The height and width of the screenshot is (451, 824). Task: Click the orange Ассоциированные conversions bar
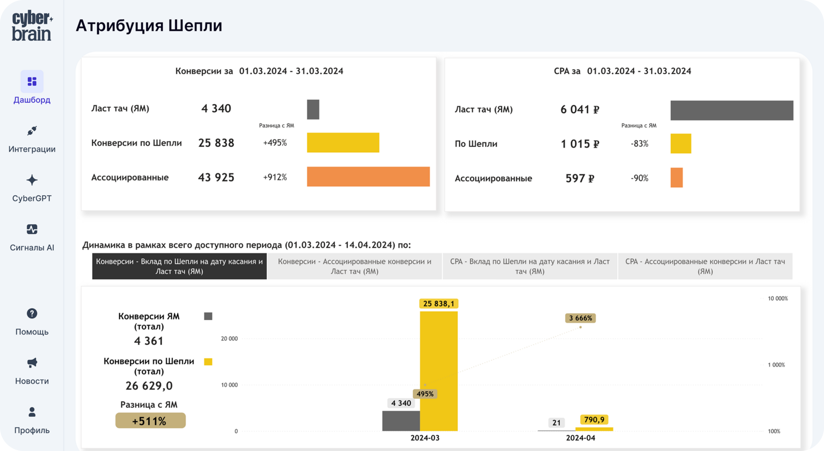click(368, 177)
